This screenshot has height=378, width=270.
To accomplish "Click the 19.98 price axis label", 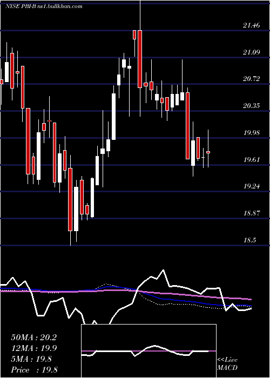I will [252, 133].
